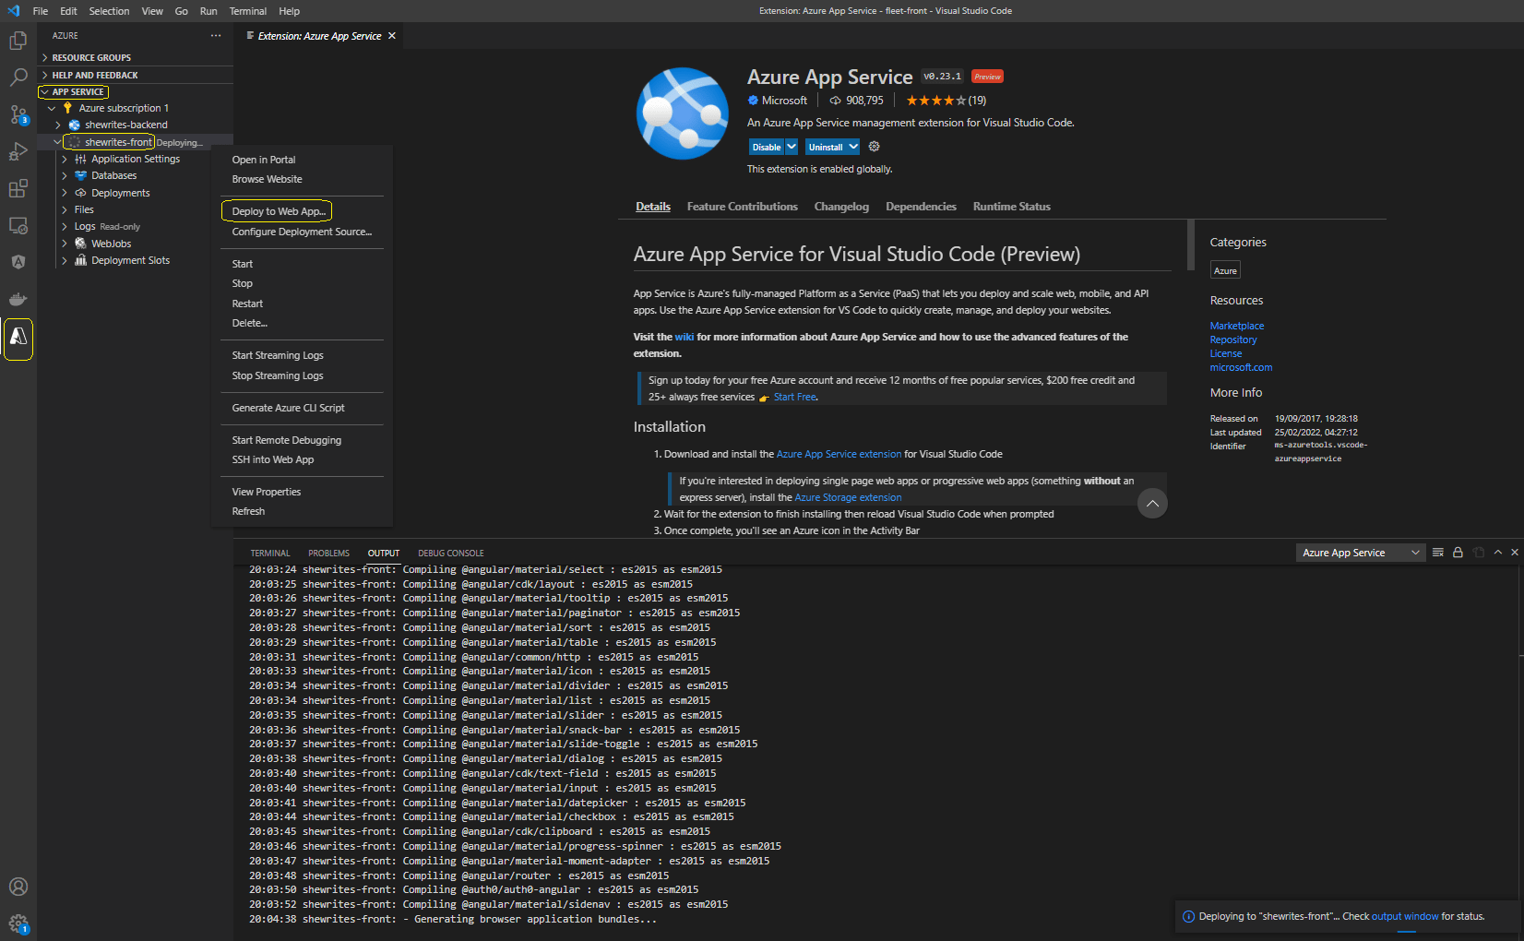Click the Uninstall extension button

click(x=826, y=147)
